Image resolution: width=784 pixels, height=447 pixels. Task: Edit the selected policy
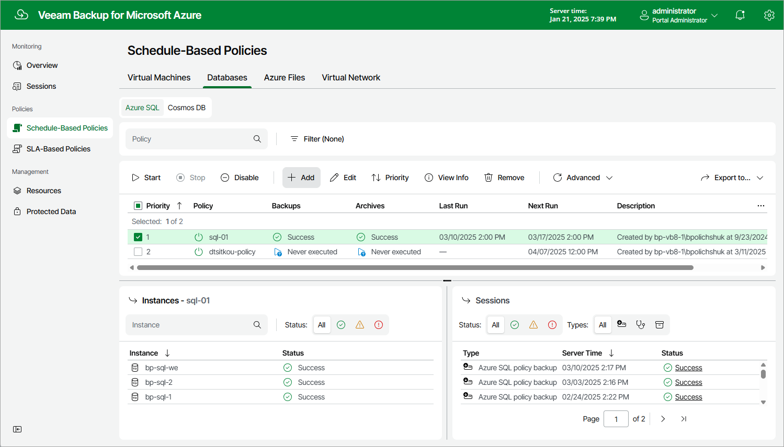click(x=343, y=178)
